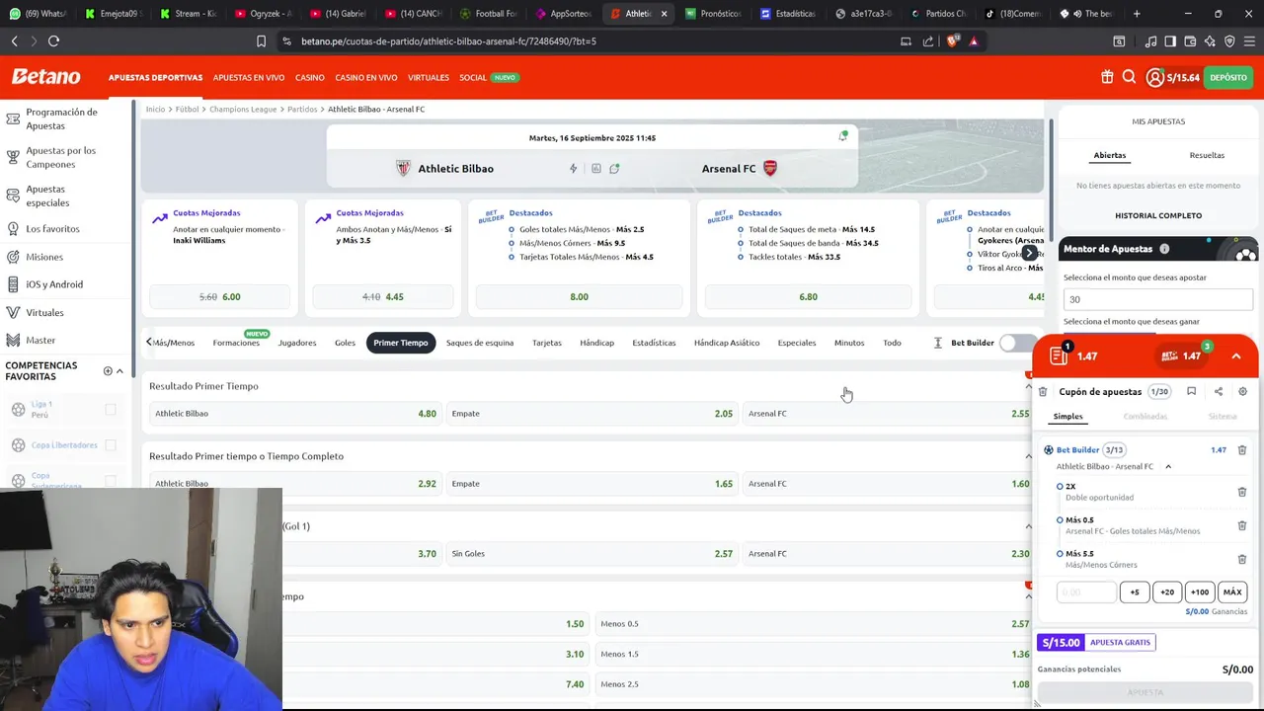Open the browser share page icon
1264x711 pixels.
(x=928, y=41)
